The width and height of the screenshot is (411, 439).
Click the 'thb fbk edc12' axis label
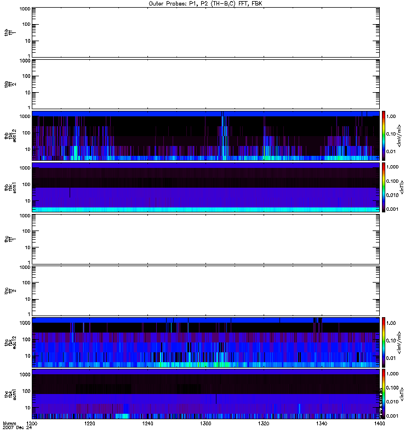[10, 136]
